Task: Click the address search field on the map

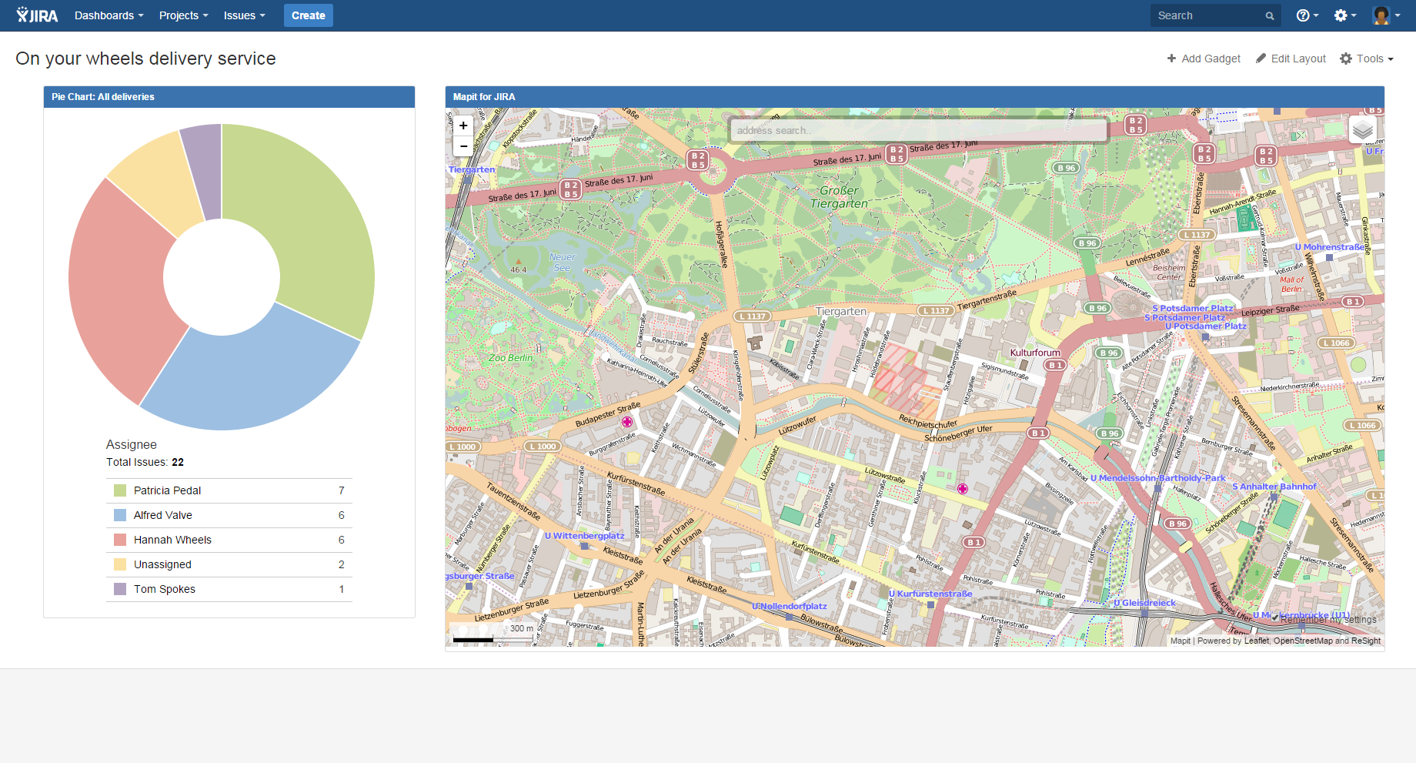Action: pyautogui.click(x=917, y=131)
